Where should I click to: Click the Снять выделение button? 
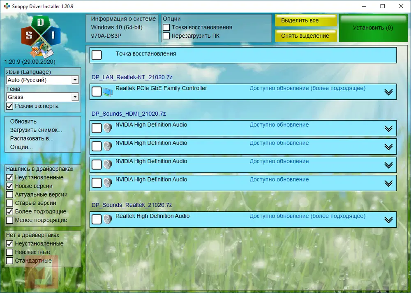coord(306,36)
